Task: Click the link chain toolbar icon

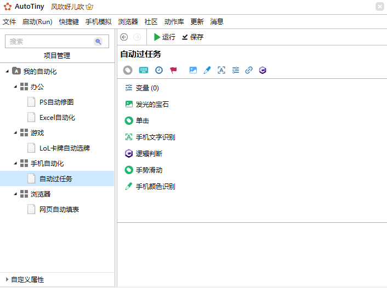Action: 249,70
